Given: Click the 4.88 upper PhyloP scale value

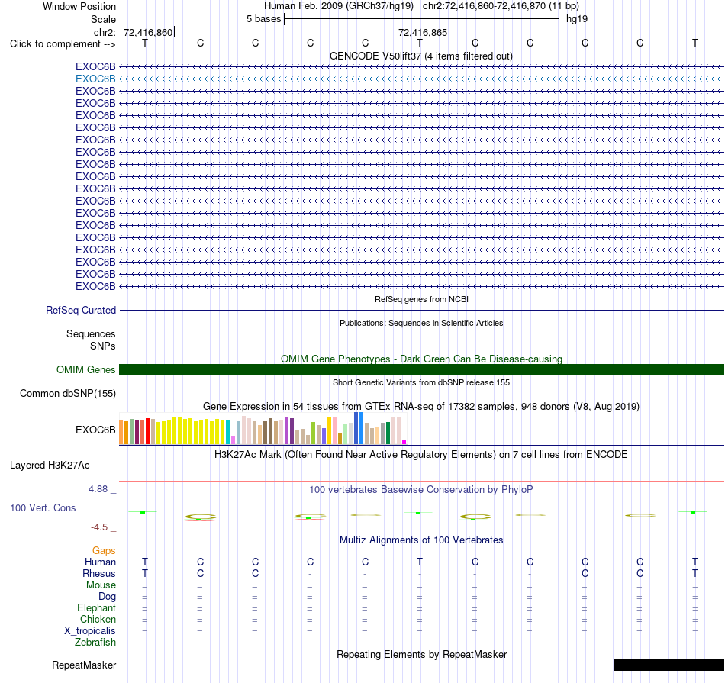Looking at the screenshot, I should click(x=98, y=488).
